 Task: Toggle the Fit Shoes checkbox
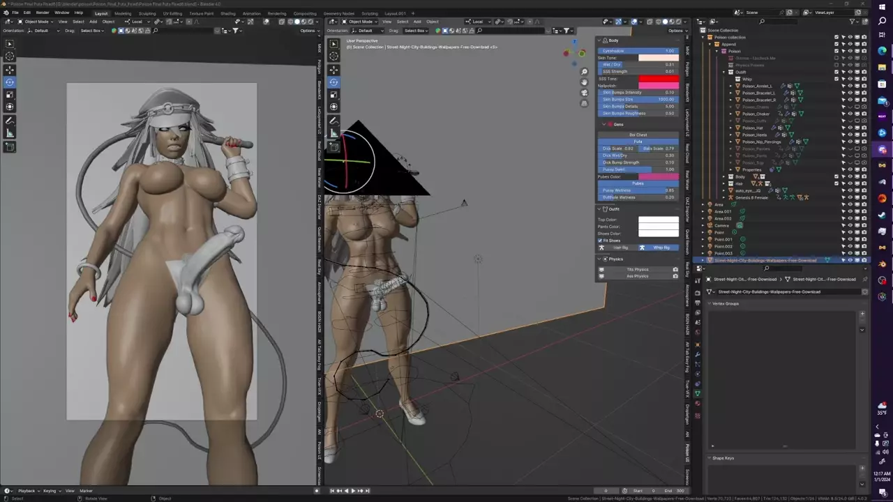(601, 241)
